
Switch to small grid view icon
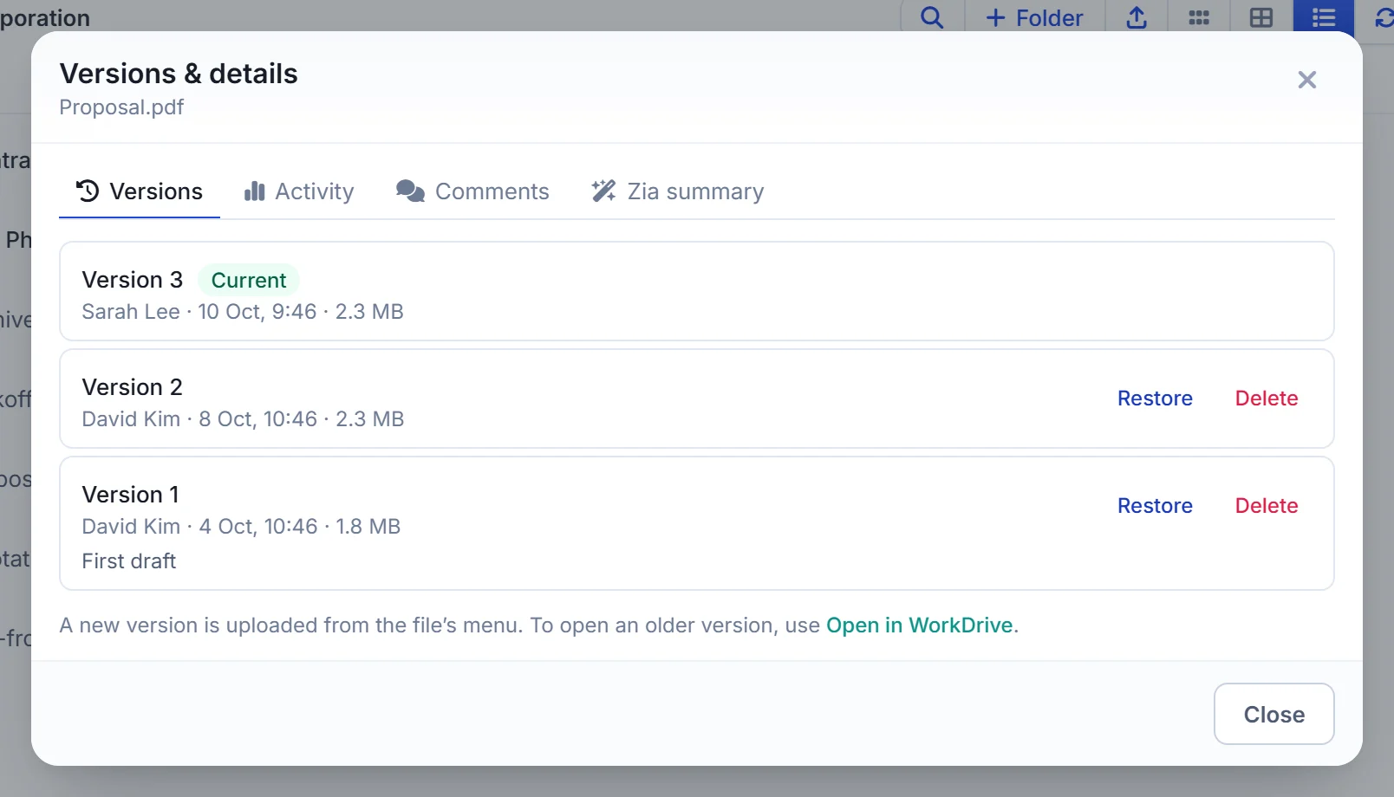pyautogui.click(x=1199, y=17)
